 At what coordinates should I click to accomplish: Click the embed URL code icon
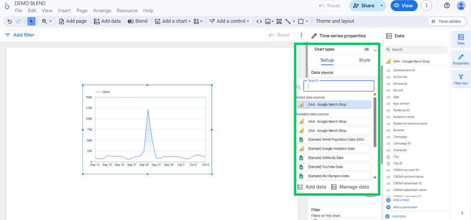pos(259,21)
